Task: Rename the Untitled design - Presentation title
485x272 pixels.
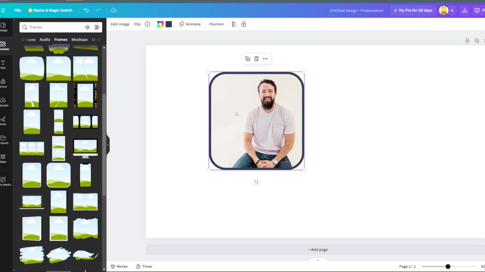Action: [x=357, y=11]
